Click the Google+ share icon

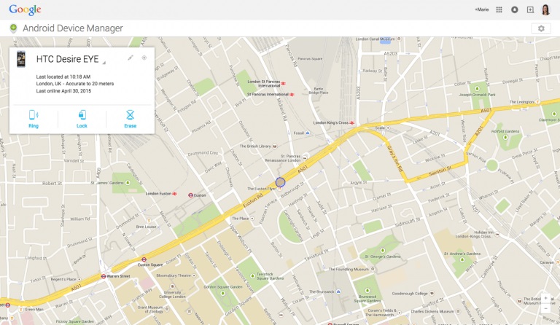click(530, 9)
